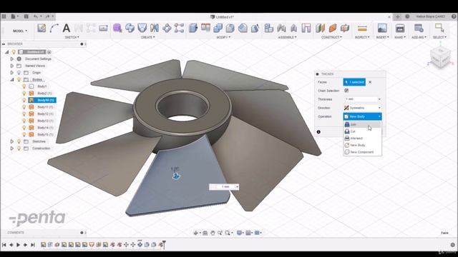Expand the Construction tree node

[x=12, y=148]
